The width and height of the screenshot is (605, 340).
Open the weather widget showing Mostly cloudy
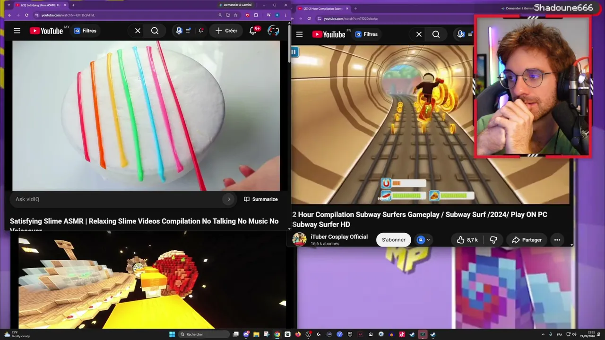point(17,334)
